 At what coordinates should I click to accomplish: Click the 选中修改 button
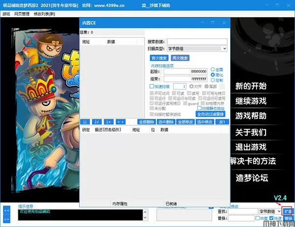click(205, 122)
